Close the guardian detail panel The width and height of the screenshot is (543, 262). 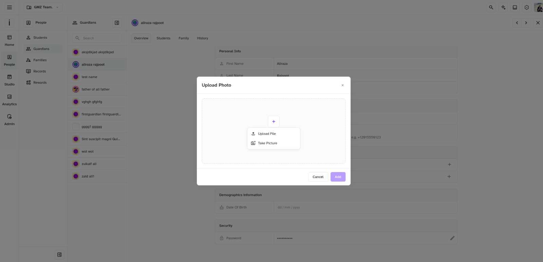coord(538,23)
